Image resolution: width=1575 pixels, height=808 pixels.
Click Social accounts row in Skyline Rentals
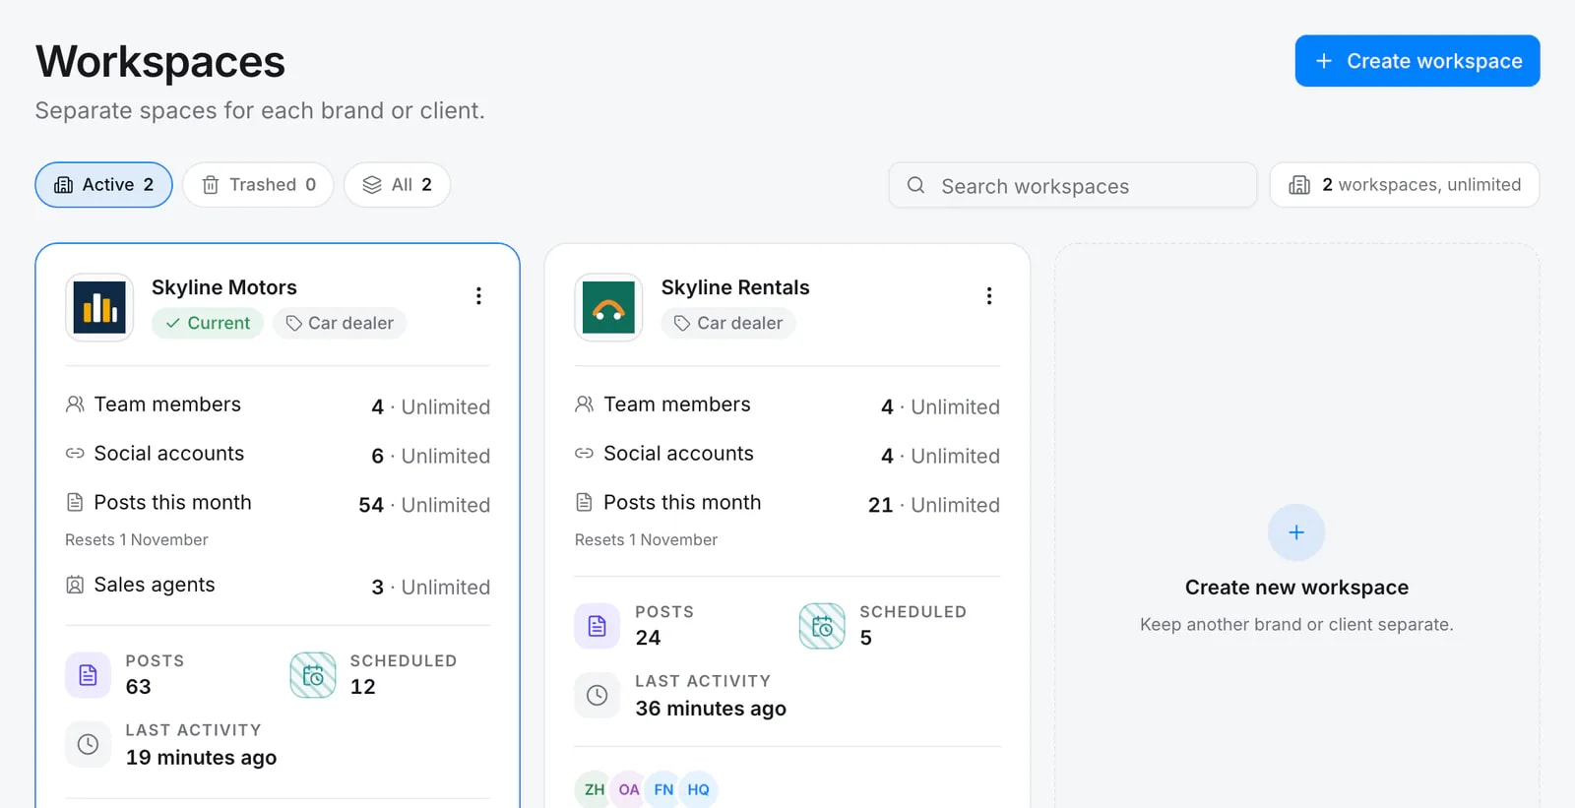(787, 455)
